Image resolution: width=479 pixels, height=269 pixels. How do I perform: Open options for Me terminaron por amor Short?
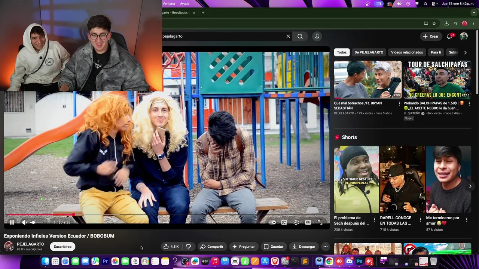click(x=467, y=220)
